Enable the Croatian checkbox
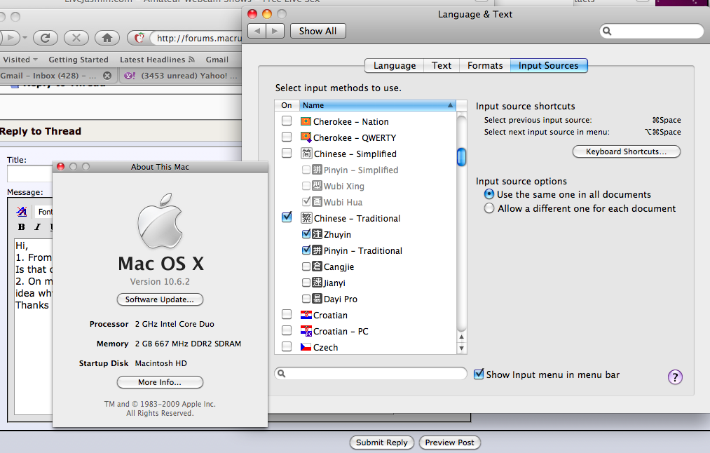Viewport: 710px width, 453px height. [x=287, y=314]
